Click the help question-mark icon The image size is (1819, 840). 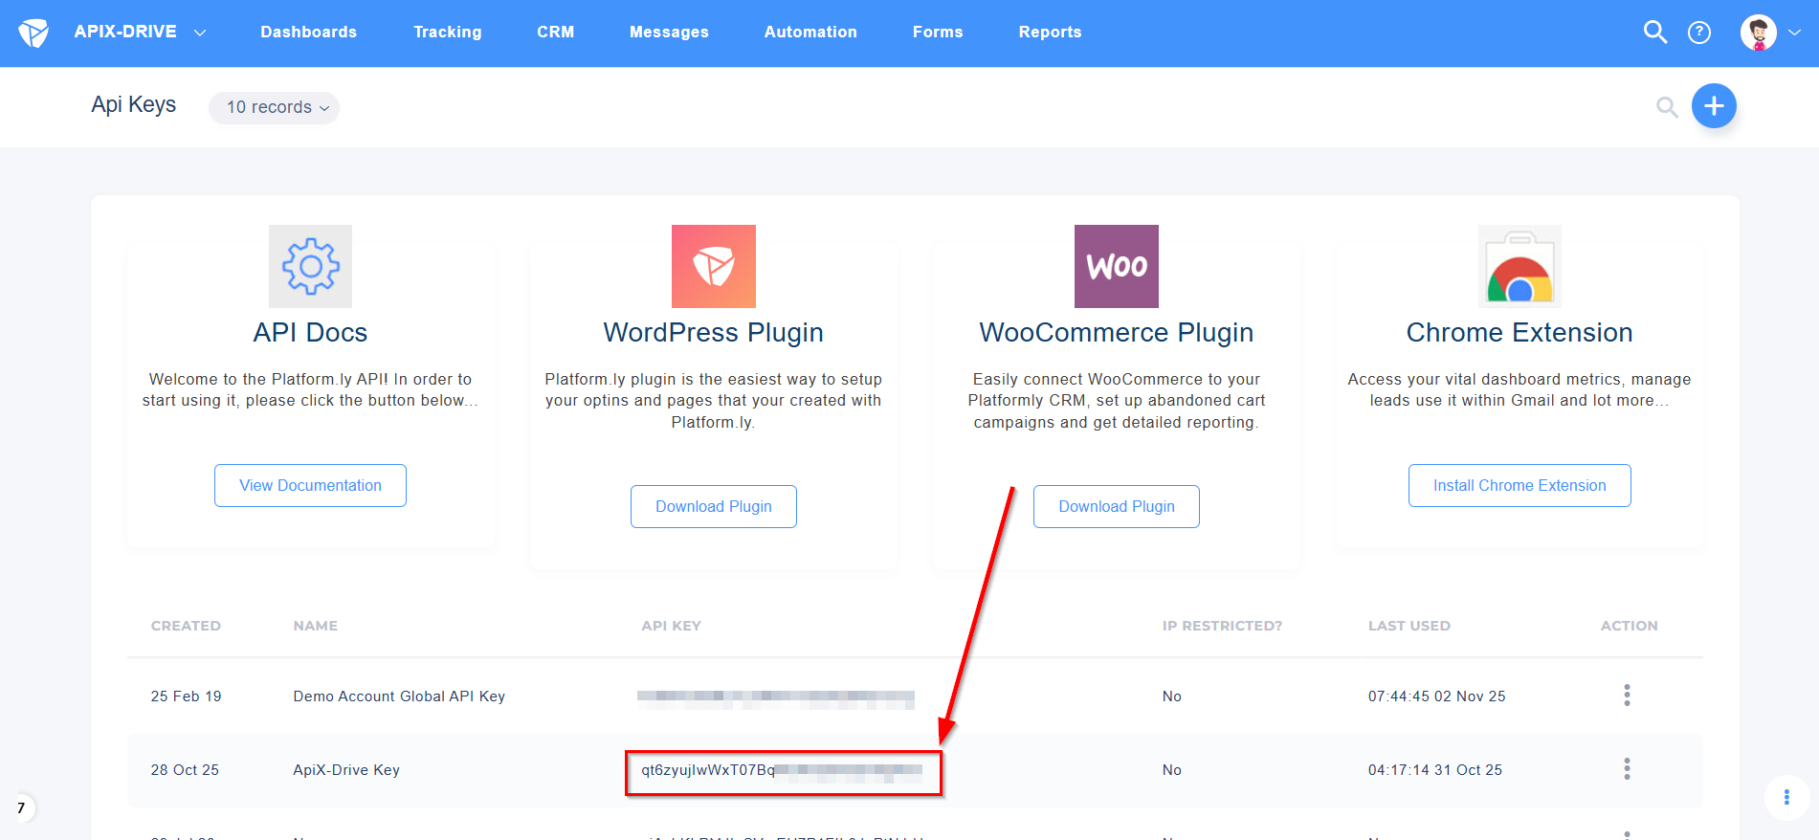(1699, 32)
